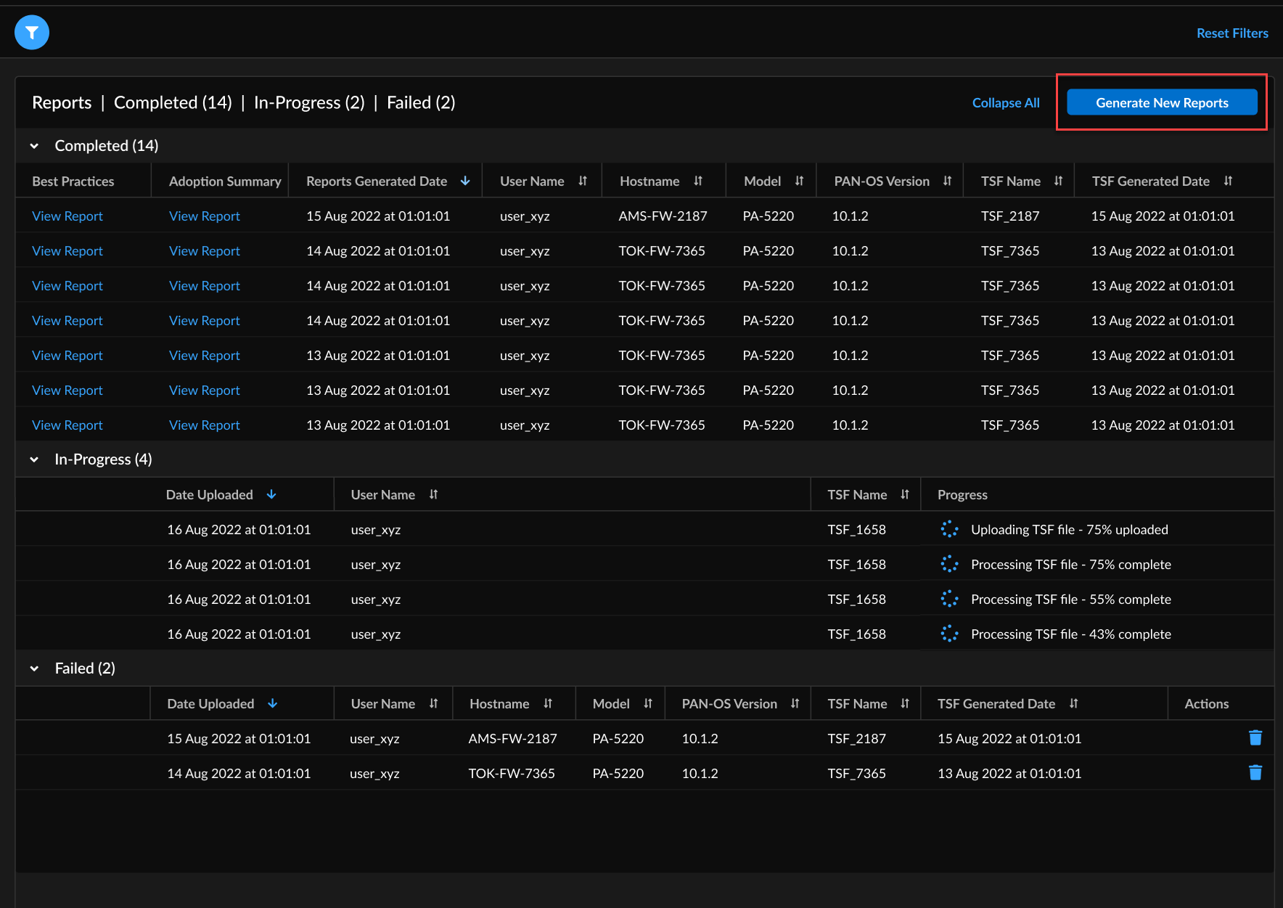
Task: Toggle User Name sort order
Action: coord(583,181)
